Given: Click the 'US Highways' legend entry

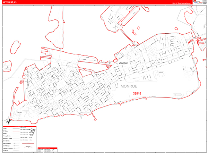Looking at the screenshot, I should 6,146.
